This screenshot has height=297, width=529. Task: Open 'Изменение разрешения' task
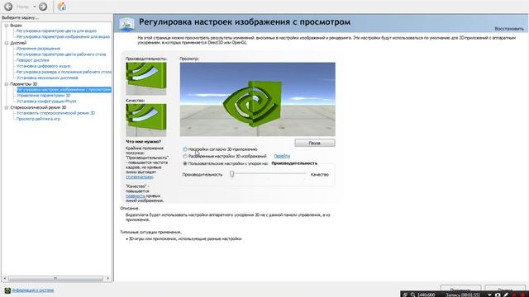point(38,49)
